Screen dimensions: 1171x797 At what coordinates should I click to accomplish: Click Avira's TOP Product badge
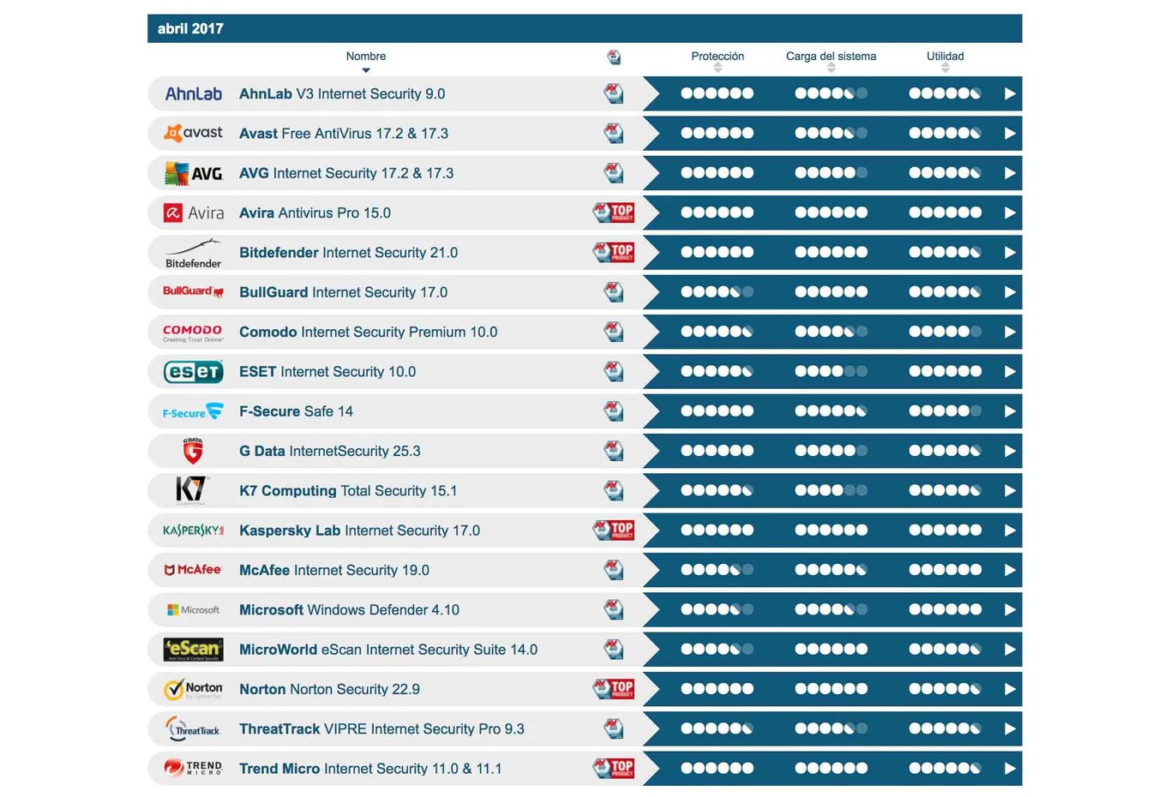pyautogui.click(x=614, y=213)
